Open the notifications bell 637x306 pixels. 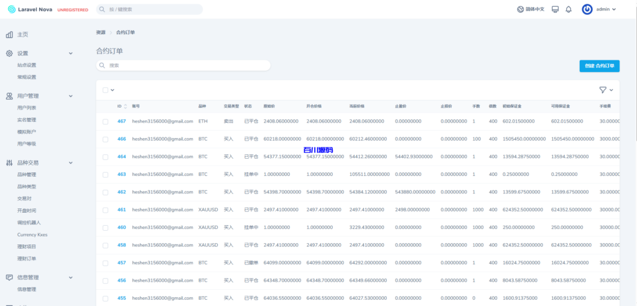[569, 9]
